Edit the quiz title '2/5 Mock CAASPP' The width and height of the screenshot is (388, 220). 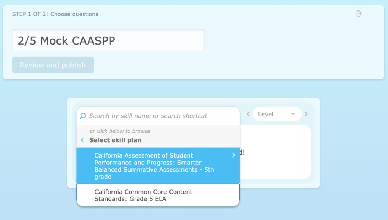tap(108, 40)
